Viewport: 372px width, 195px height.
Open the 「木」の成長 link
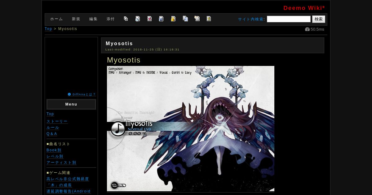coord(59,185)
